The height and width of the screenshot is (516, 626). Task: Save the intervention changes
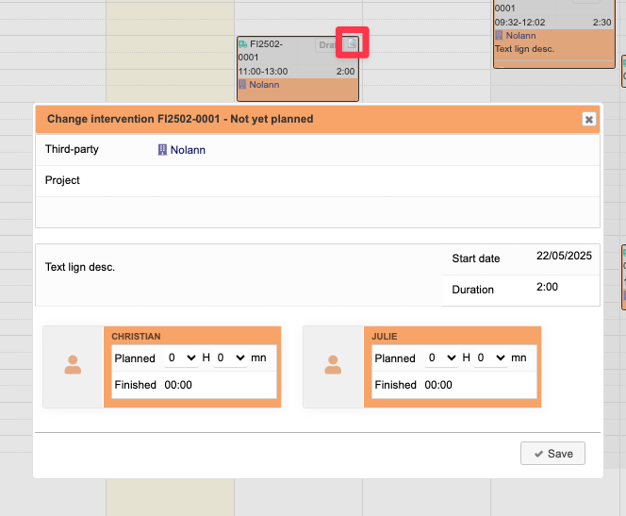pyautogui.click(x=552, y=454)
